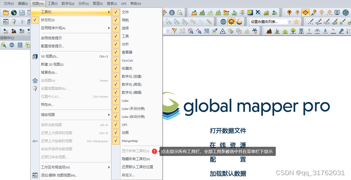This screenshot has width=351, height=180.
Task: Toggle the 动画 toolbar checkbox
Action: pyautogui.click(x=116, y=133)
